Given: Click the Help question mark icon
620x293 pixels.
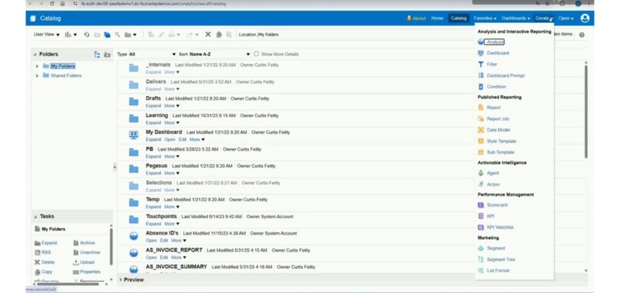Looking at the screenshot, I should pos(582,35).
